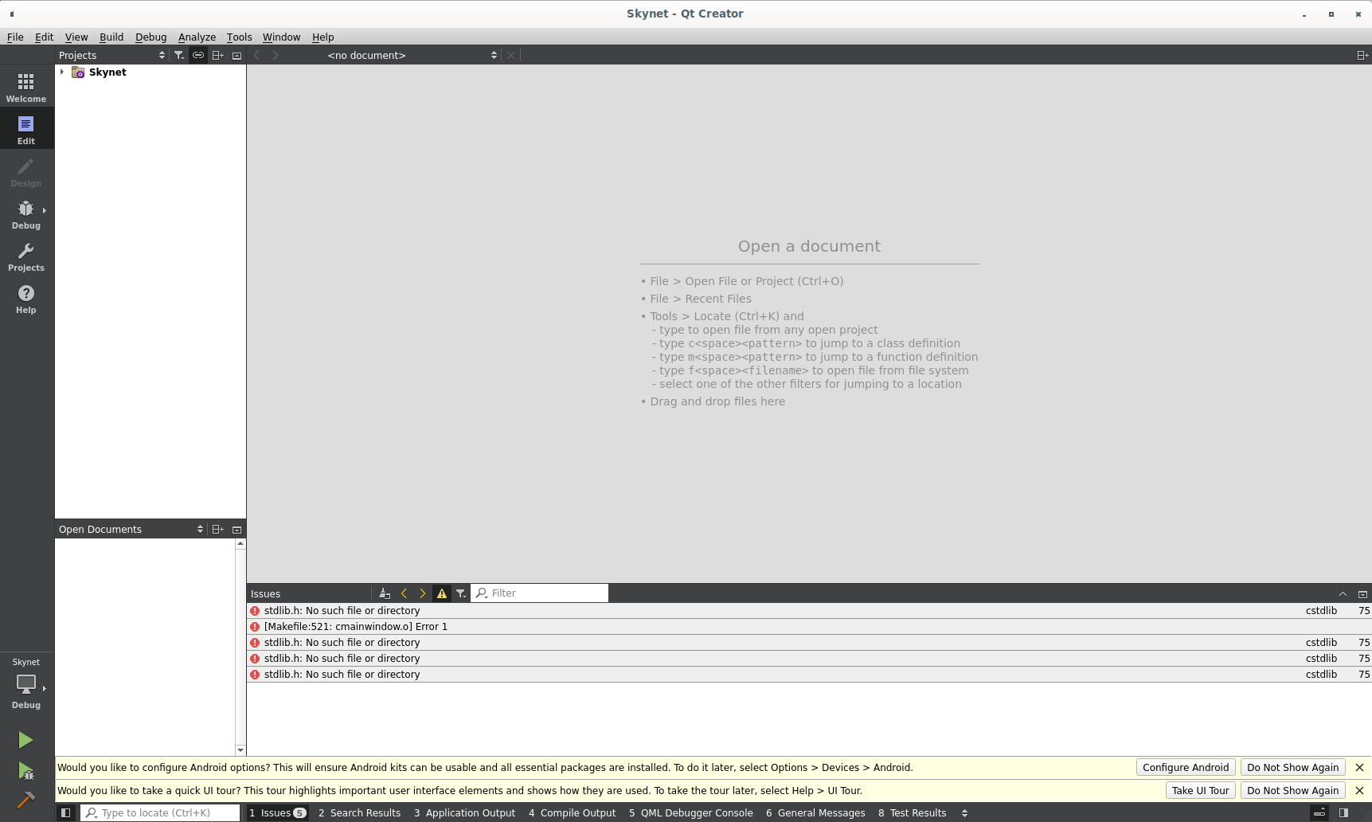This screenshot has width=1372, height=822.
Task: Select the Skynet project item
Action: tap(107, 72)
